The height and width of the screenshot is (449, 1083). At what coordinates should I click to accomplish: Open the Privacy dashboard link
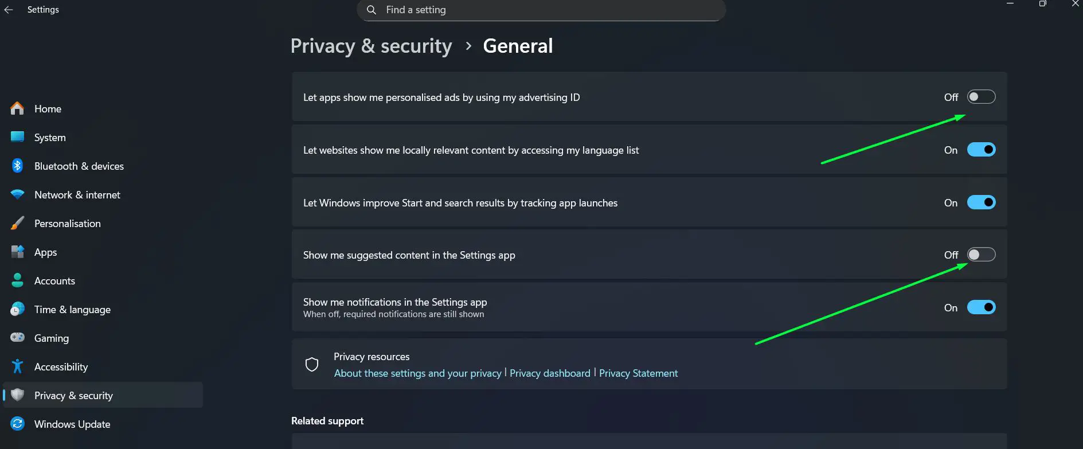(x=549, y=373)
